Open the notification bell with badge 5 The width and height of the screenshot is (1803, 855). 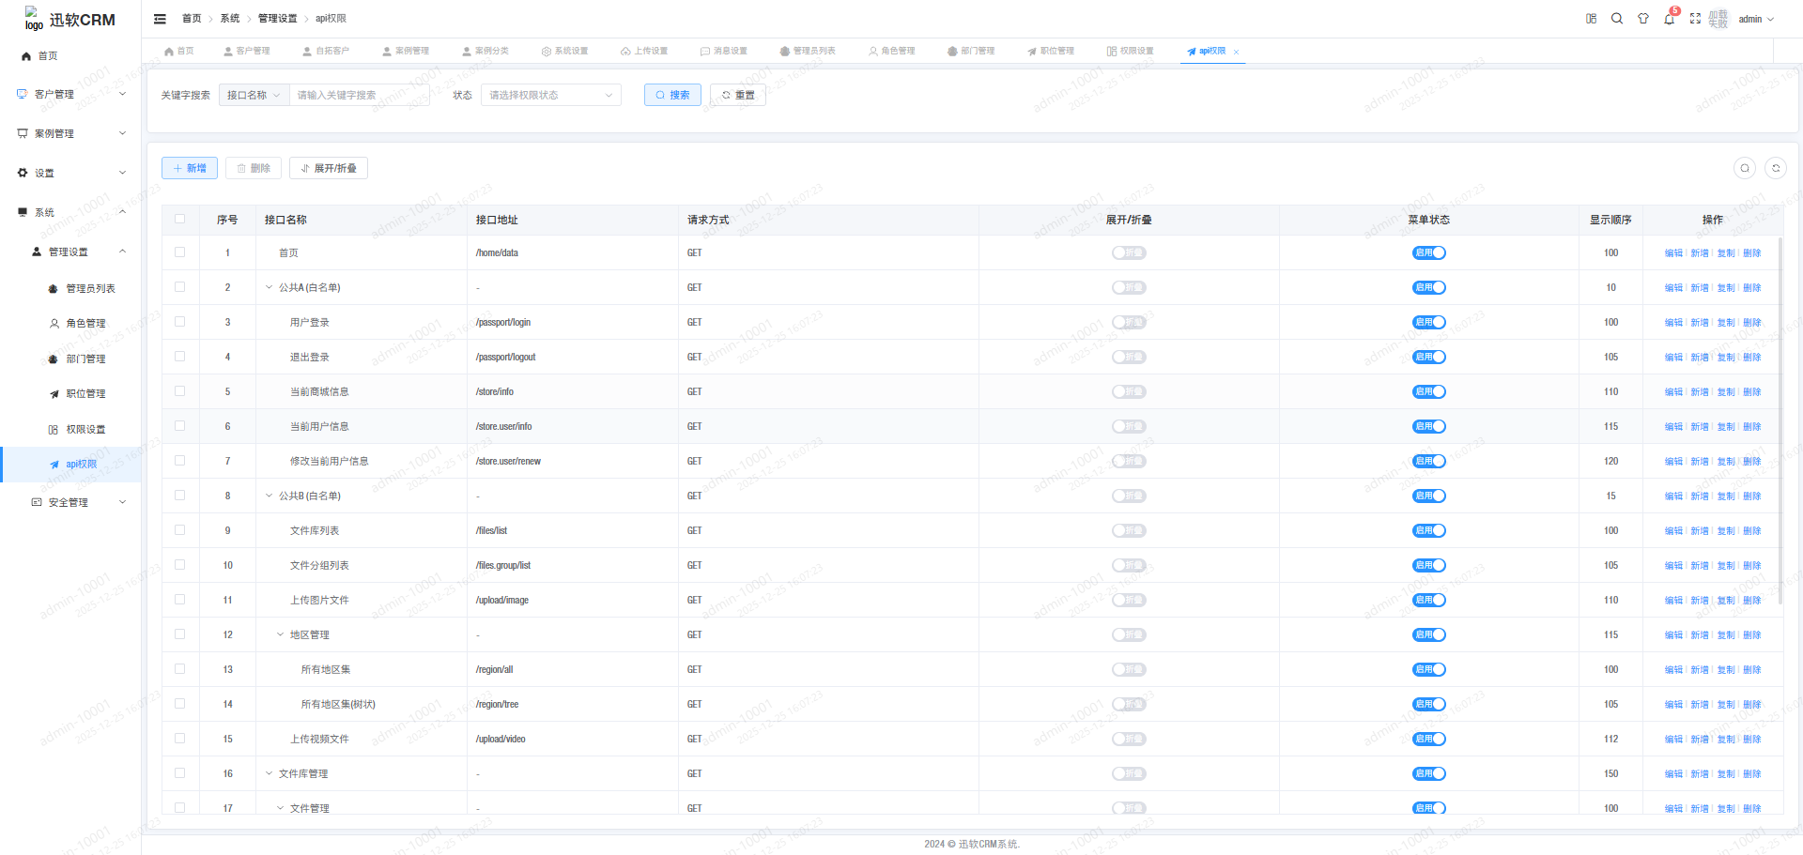[1669, 19]
